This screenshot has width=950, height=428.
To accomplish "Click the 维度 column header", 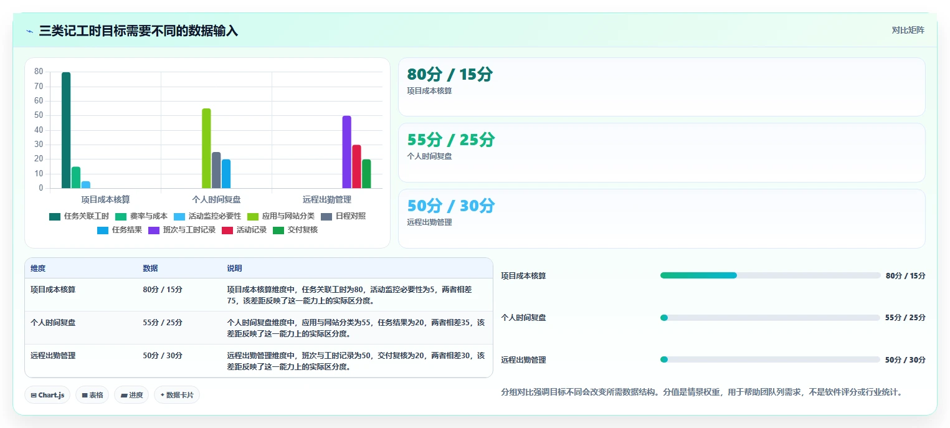I will click(38, 269).
